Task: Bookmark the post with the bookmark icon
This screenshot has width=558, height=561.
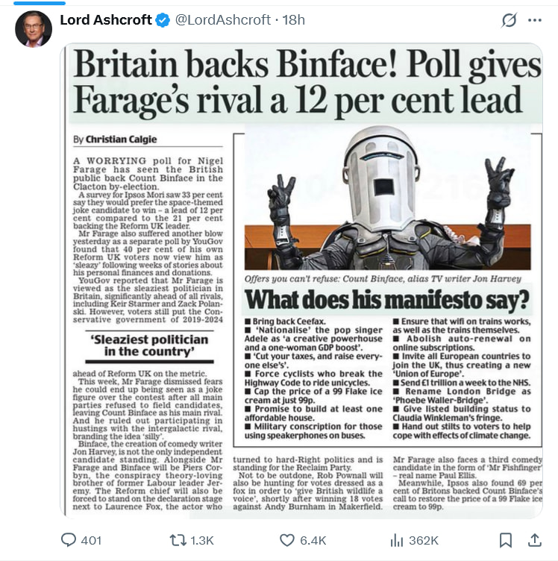Action: (506, 540)
